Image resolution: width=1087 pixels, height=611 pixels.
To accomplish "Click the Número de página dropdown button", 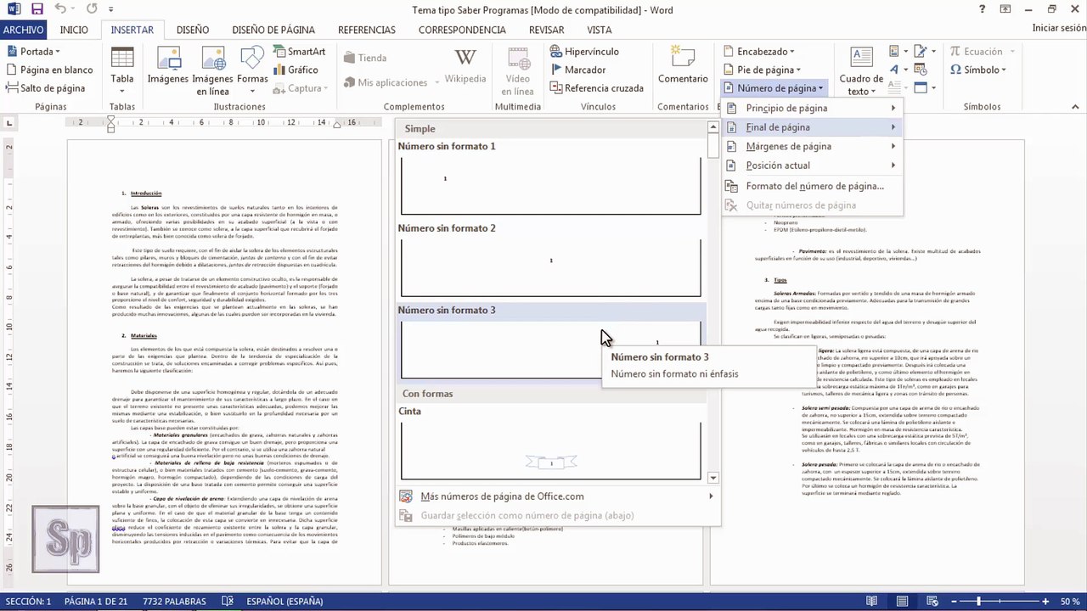I will click(774, 88).
